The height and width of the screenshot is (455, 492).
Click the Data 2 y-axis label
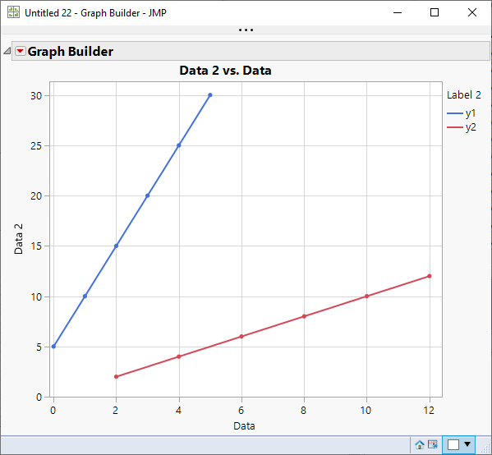[x=19, y=239]
